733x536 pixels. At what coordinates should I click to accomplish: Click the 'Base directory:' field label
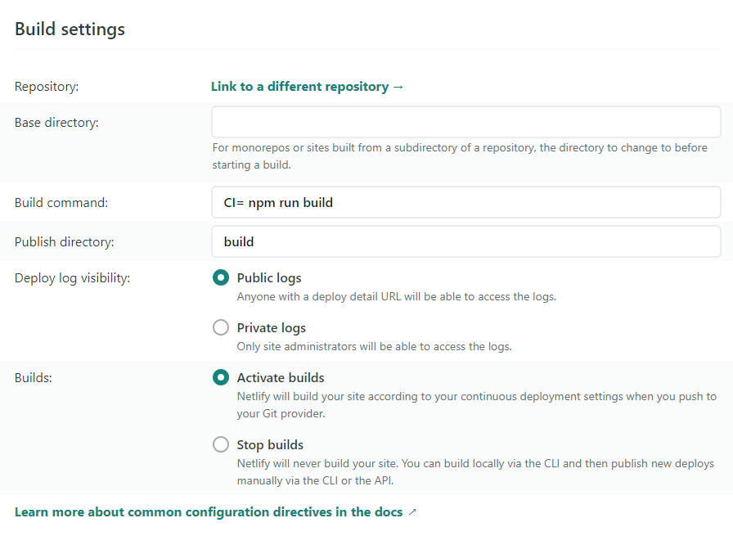pyautogui.click(x=56, y=123)
